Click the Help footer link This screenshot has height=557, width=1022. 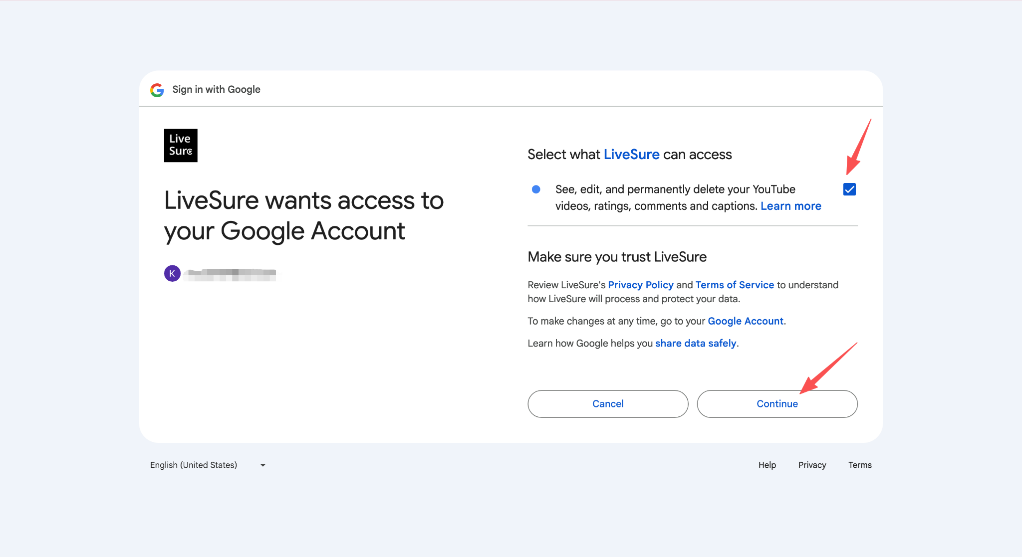pos(767,465)
